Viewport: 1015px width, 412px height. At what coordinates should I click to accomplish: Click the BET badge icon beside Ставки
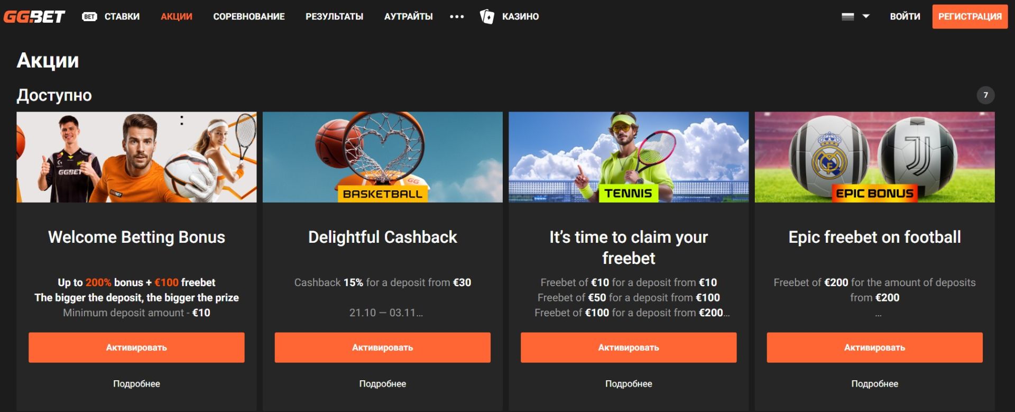(89, 16)
